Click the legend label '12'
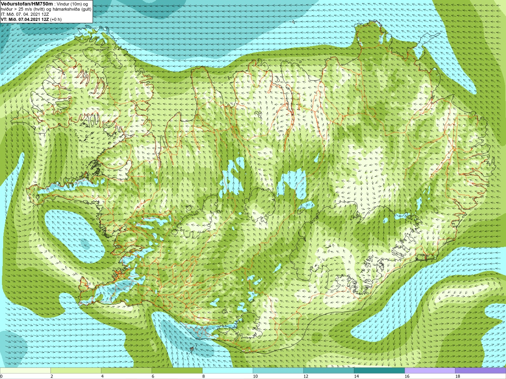Image resolution: width=506 pixels, height=379 pixels. (x=306, y=377)
